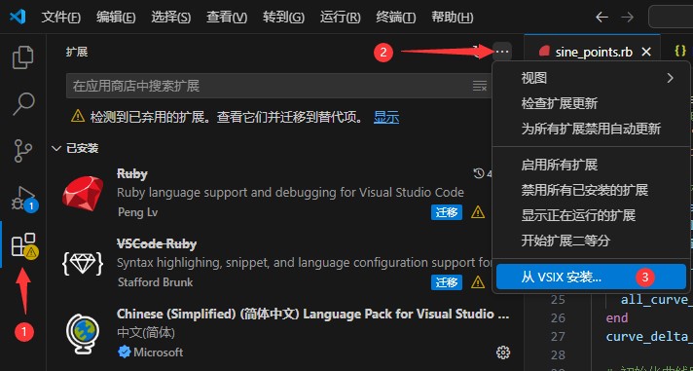Image resolution: width=693 pixels, height=371 pixels.
Task: Click the go forward arrow in title bar
Action: [x=627, y=18]
